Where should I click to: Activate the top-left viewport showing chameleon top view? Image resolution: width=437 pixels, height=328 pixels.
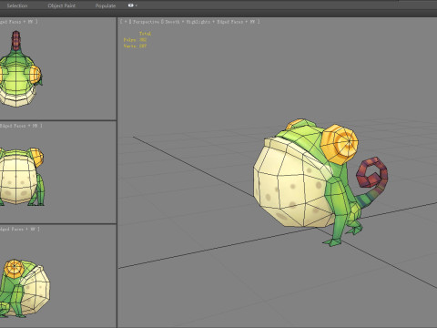click(58, 68)
